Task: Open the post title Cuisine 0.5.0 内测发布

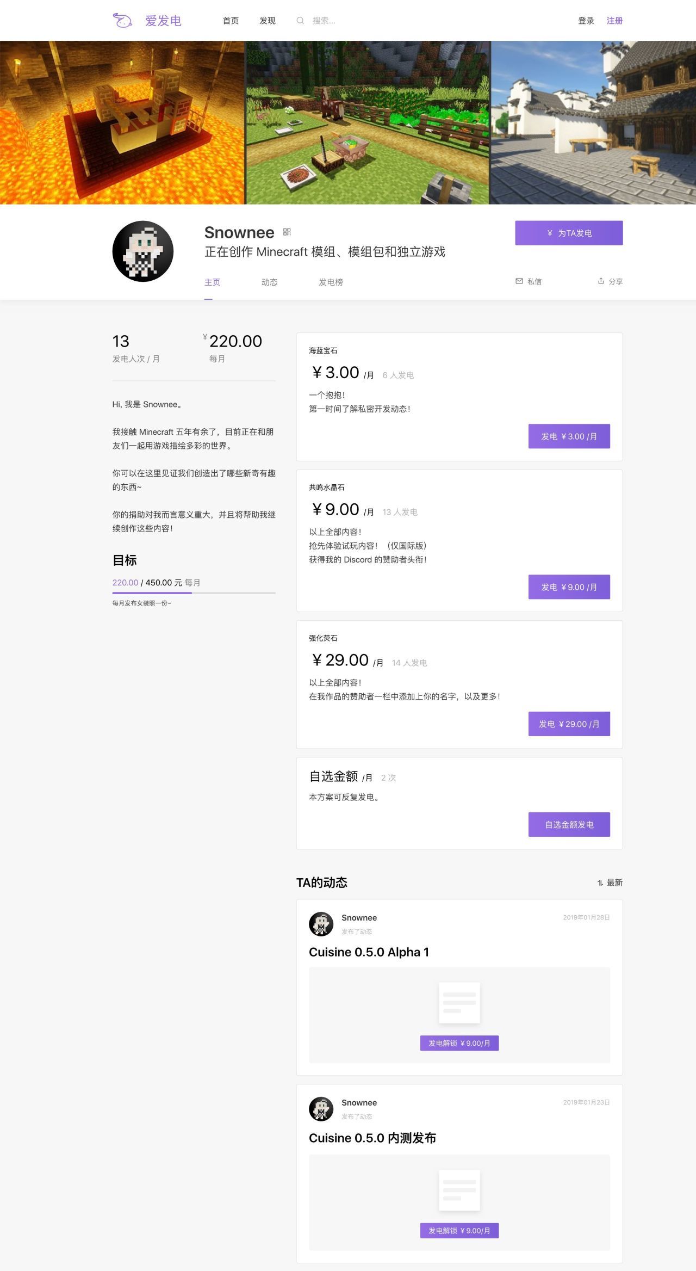Action: [372, 1138]
